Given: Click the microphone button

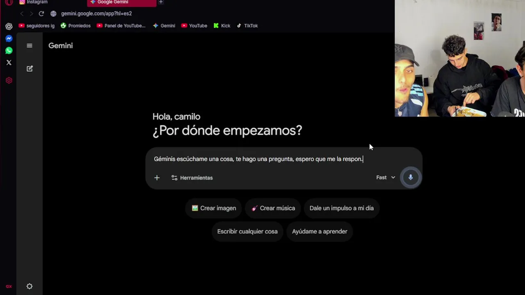Looking at the screenshot, I should coord(411,177).
